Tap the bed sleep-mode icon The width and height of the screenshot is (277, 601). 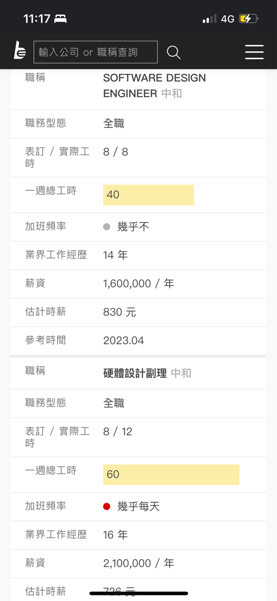pos(60,19)
